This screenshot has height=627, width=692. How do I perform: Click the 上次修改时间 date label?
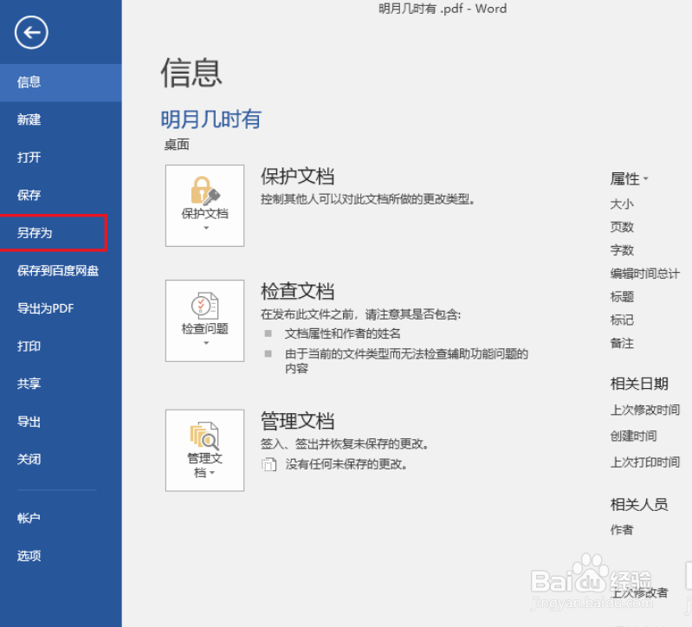click(644, 410)
